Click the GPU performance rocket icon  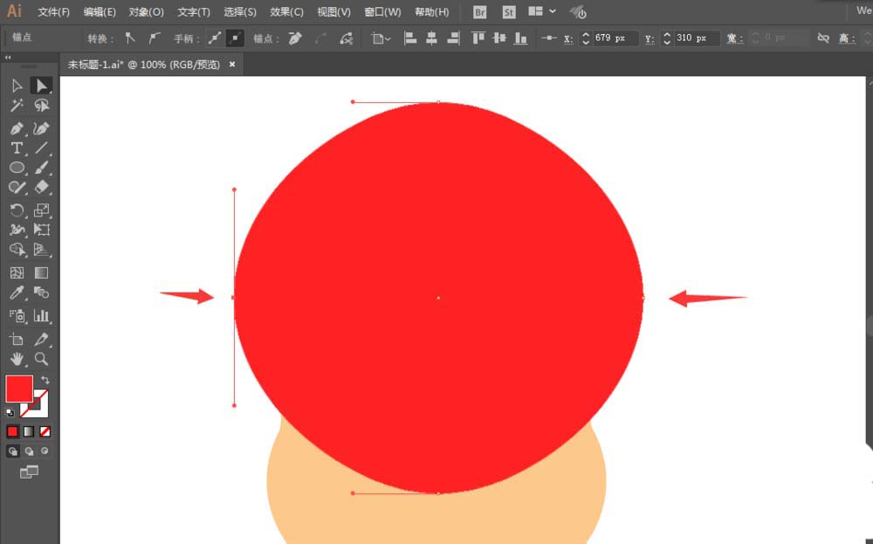(x=578, y=11)
